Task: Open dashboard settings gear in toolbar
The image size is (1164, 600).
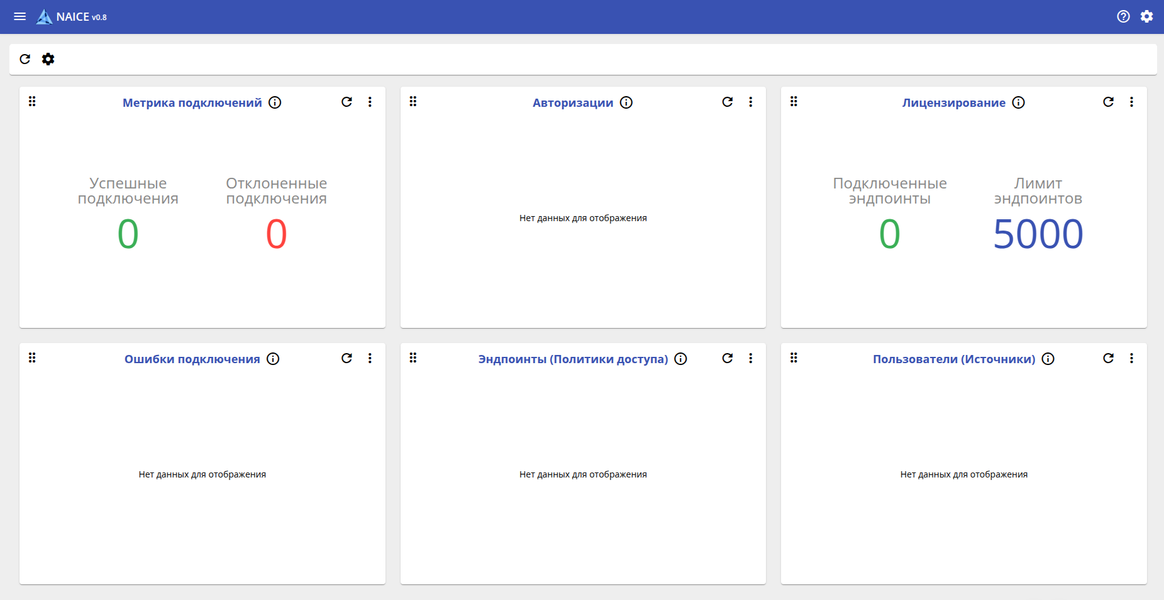Action: click(48, 59)
